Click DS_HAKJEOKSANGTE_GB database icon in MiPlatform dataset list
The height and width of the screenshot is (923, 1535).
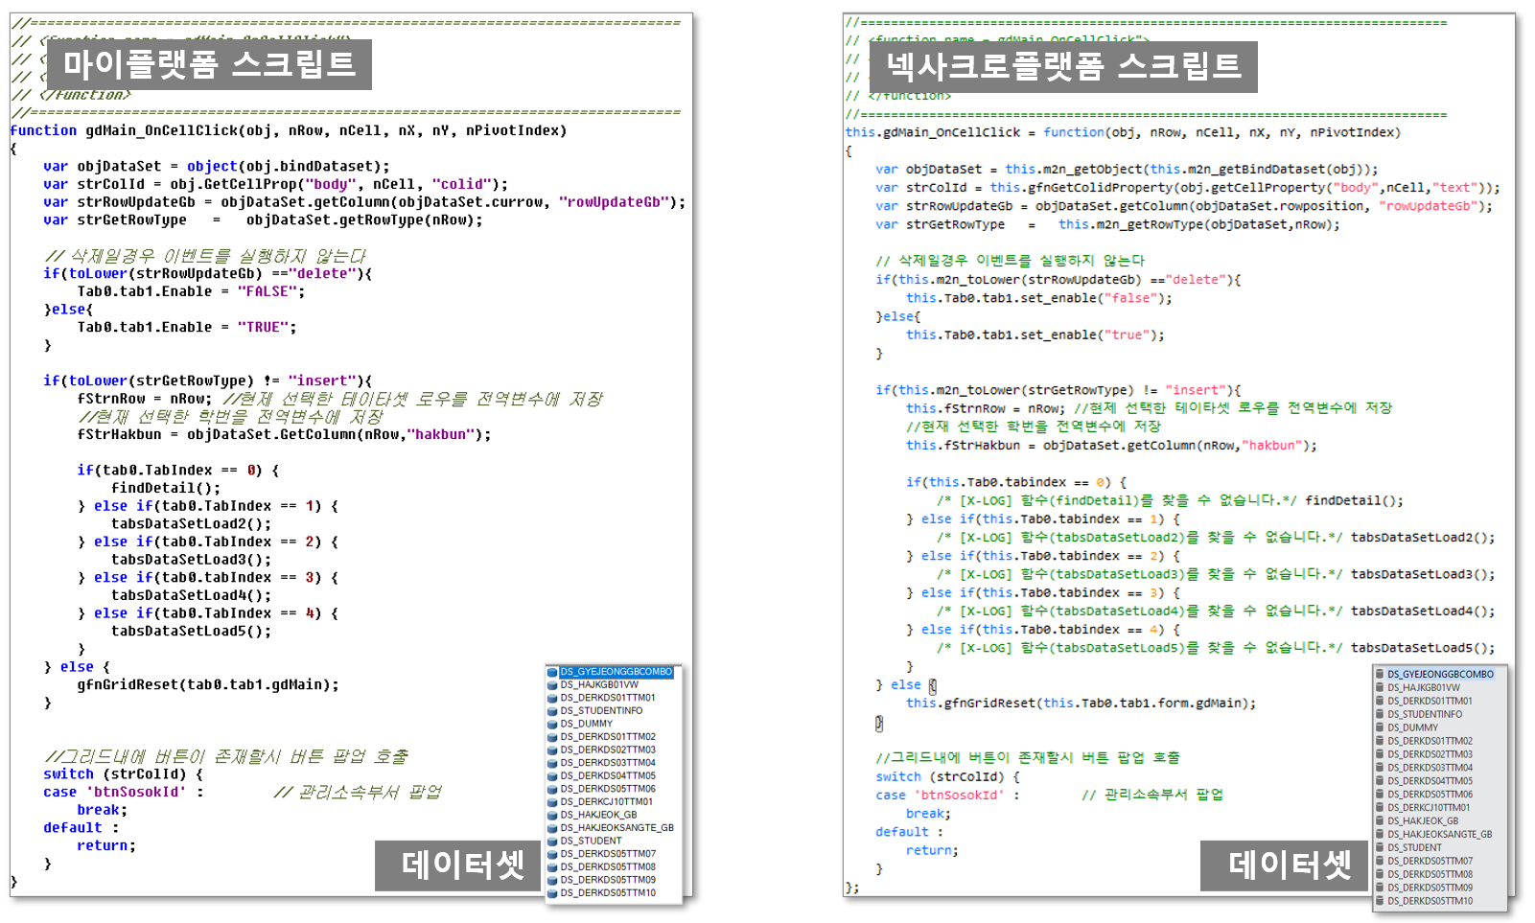552,827
